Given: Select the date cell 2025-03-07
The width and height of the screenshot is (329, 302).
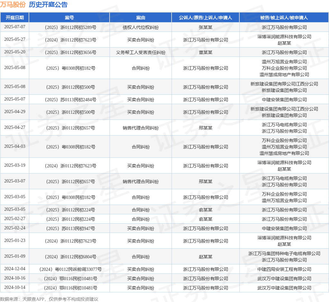Looking at the screenshot, I should [15, 181].
